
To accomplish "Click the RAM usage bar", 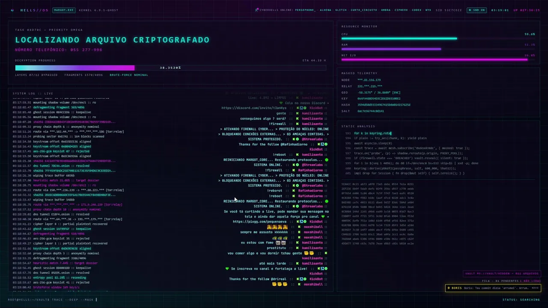I will click(x=438, y=49).
